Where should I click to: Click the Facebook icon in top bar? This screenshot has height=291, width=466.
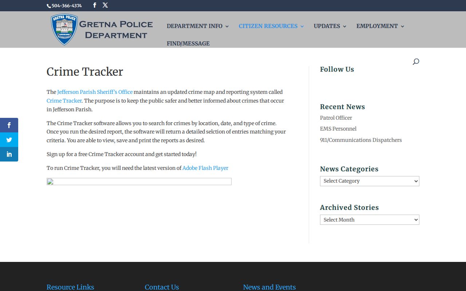[95, 5]
